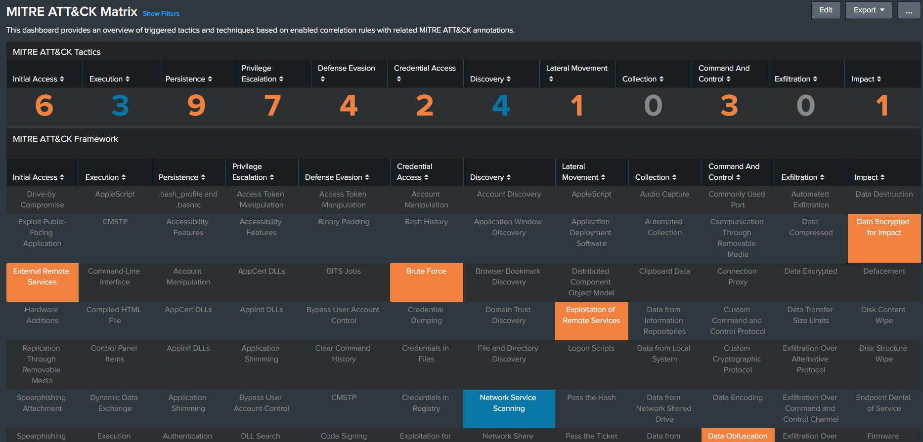
Task: Click the Persistence count 9
Action: (196, 106)
